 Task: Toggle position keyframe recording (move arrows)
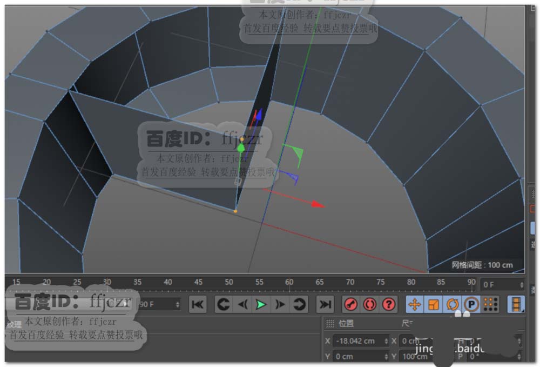415,305
